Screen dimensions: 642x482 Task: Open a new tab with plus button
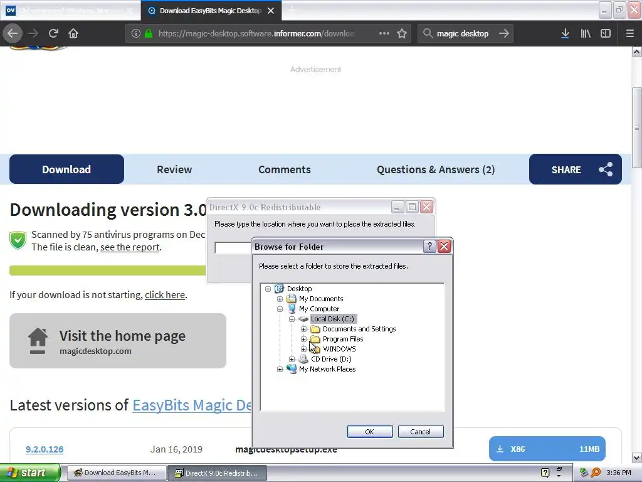coord(292,10)
